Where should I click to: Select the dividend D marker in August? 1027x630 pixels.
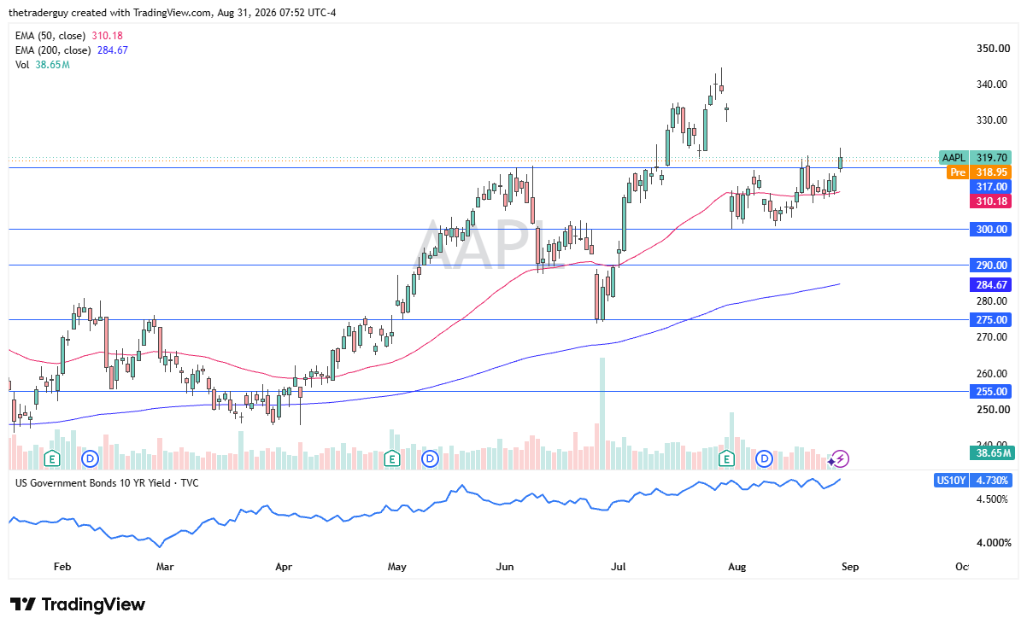click(765, 459)
